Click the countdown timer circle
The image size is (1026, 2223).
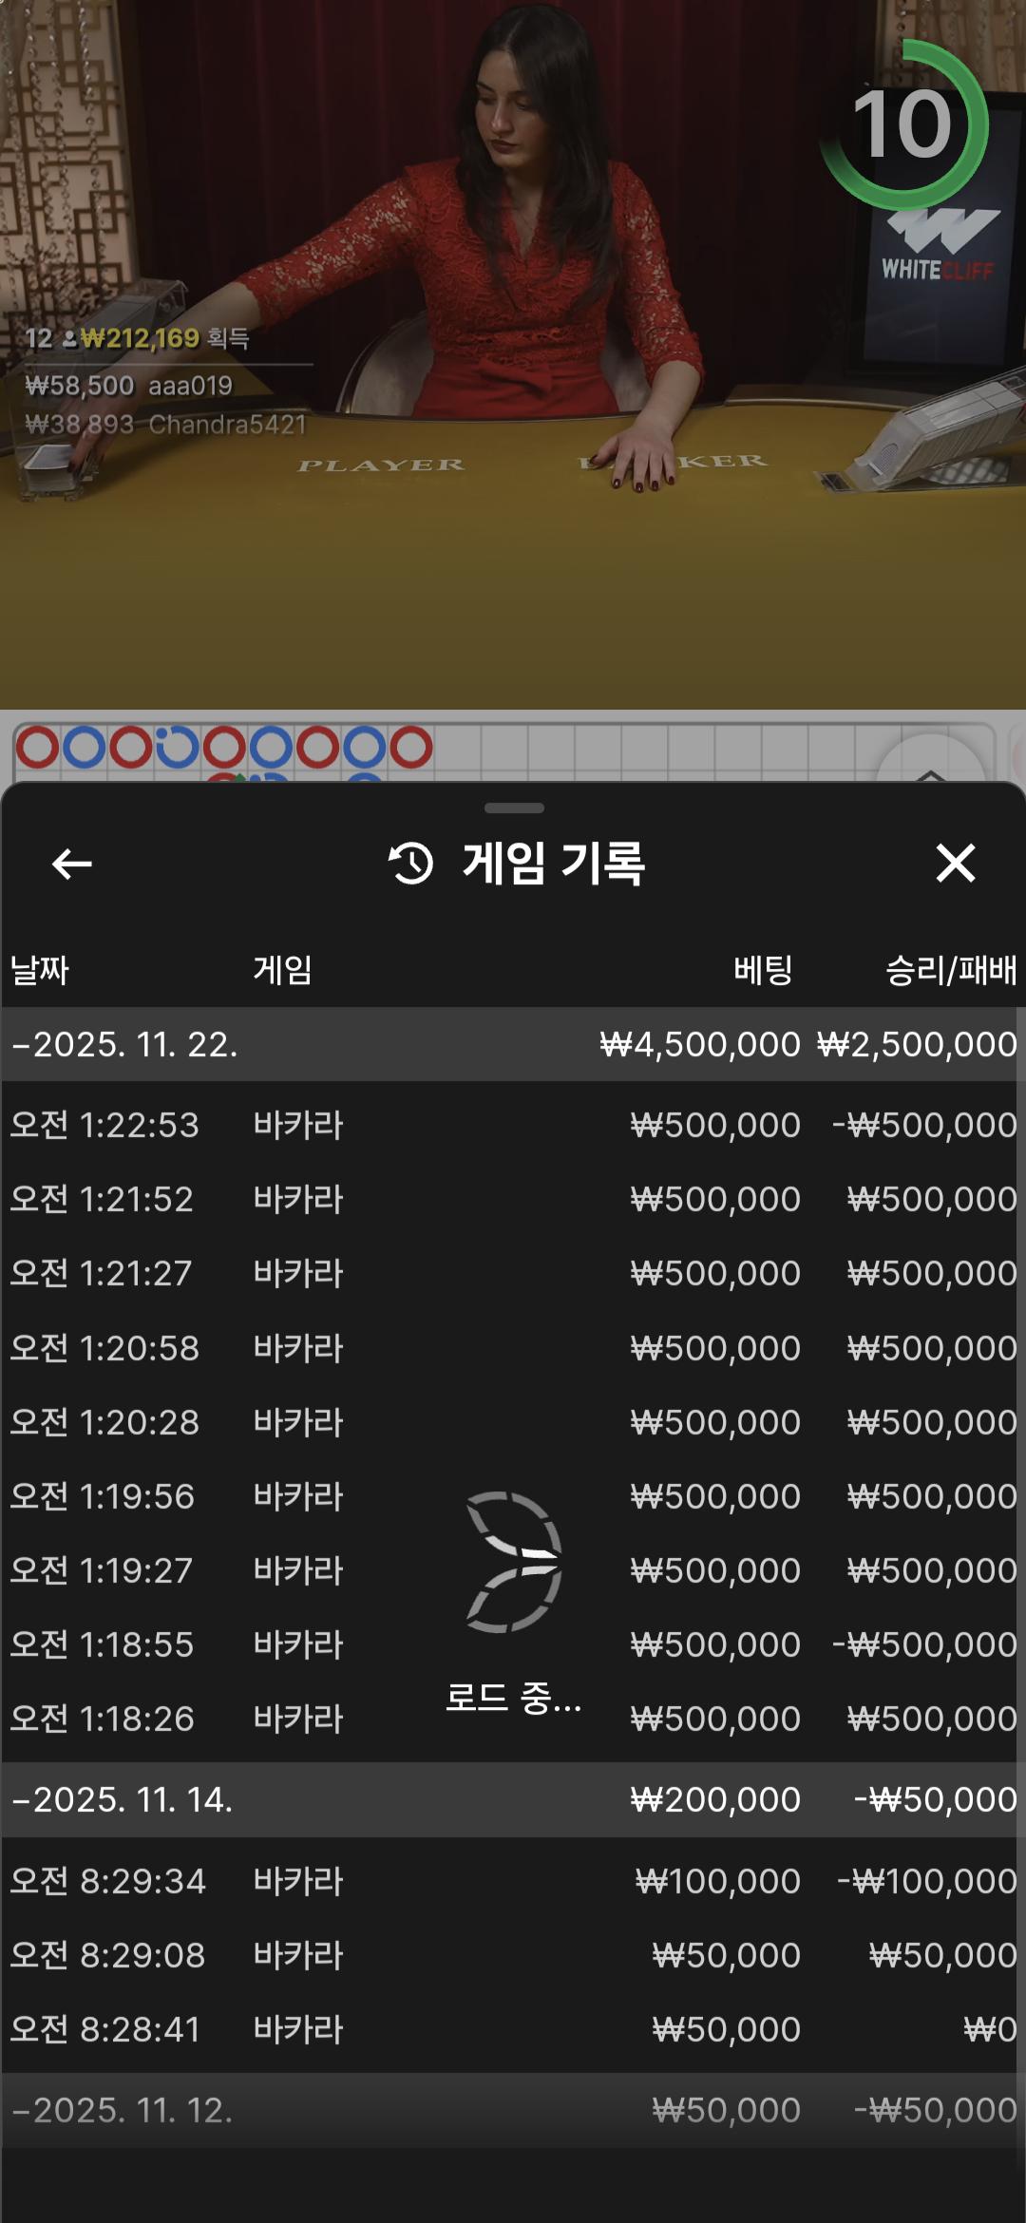[x=903, y=124]
